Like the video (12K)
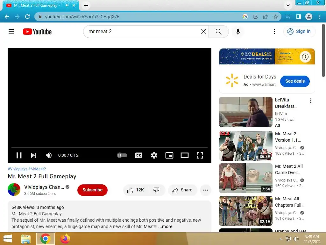326x245 pixels. 136,190
